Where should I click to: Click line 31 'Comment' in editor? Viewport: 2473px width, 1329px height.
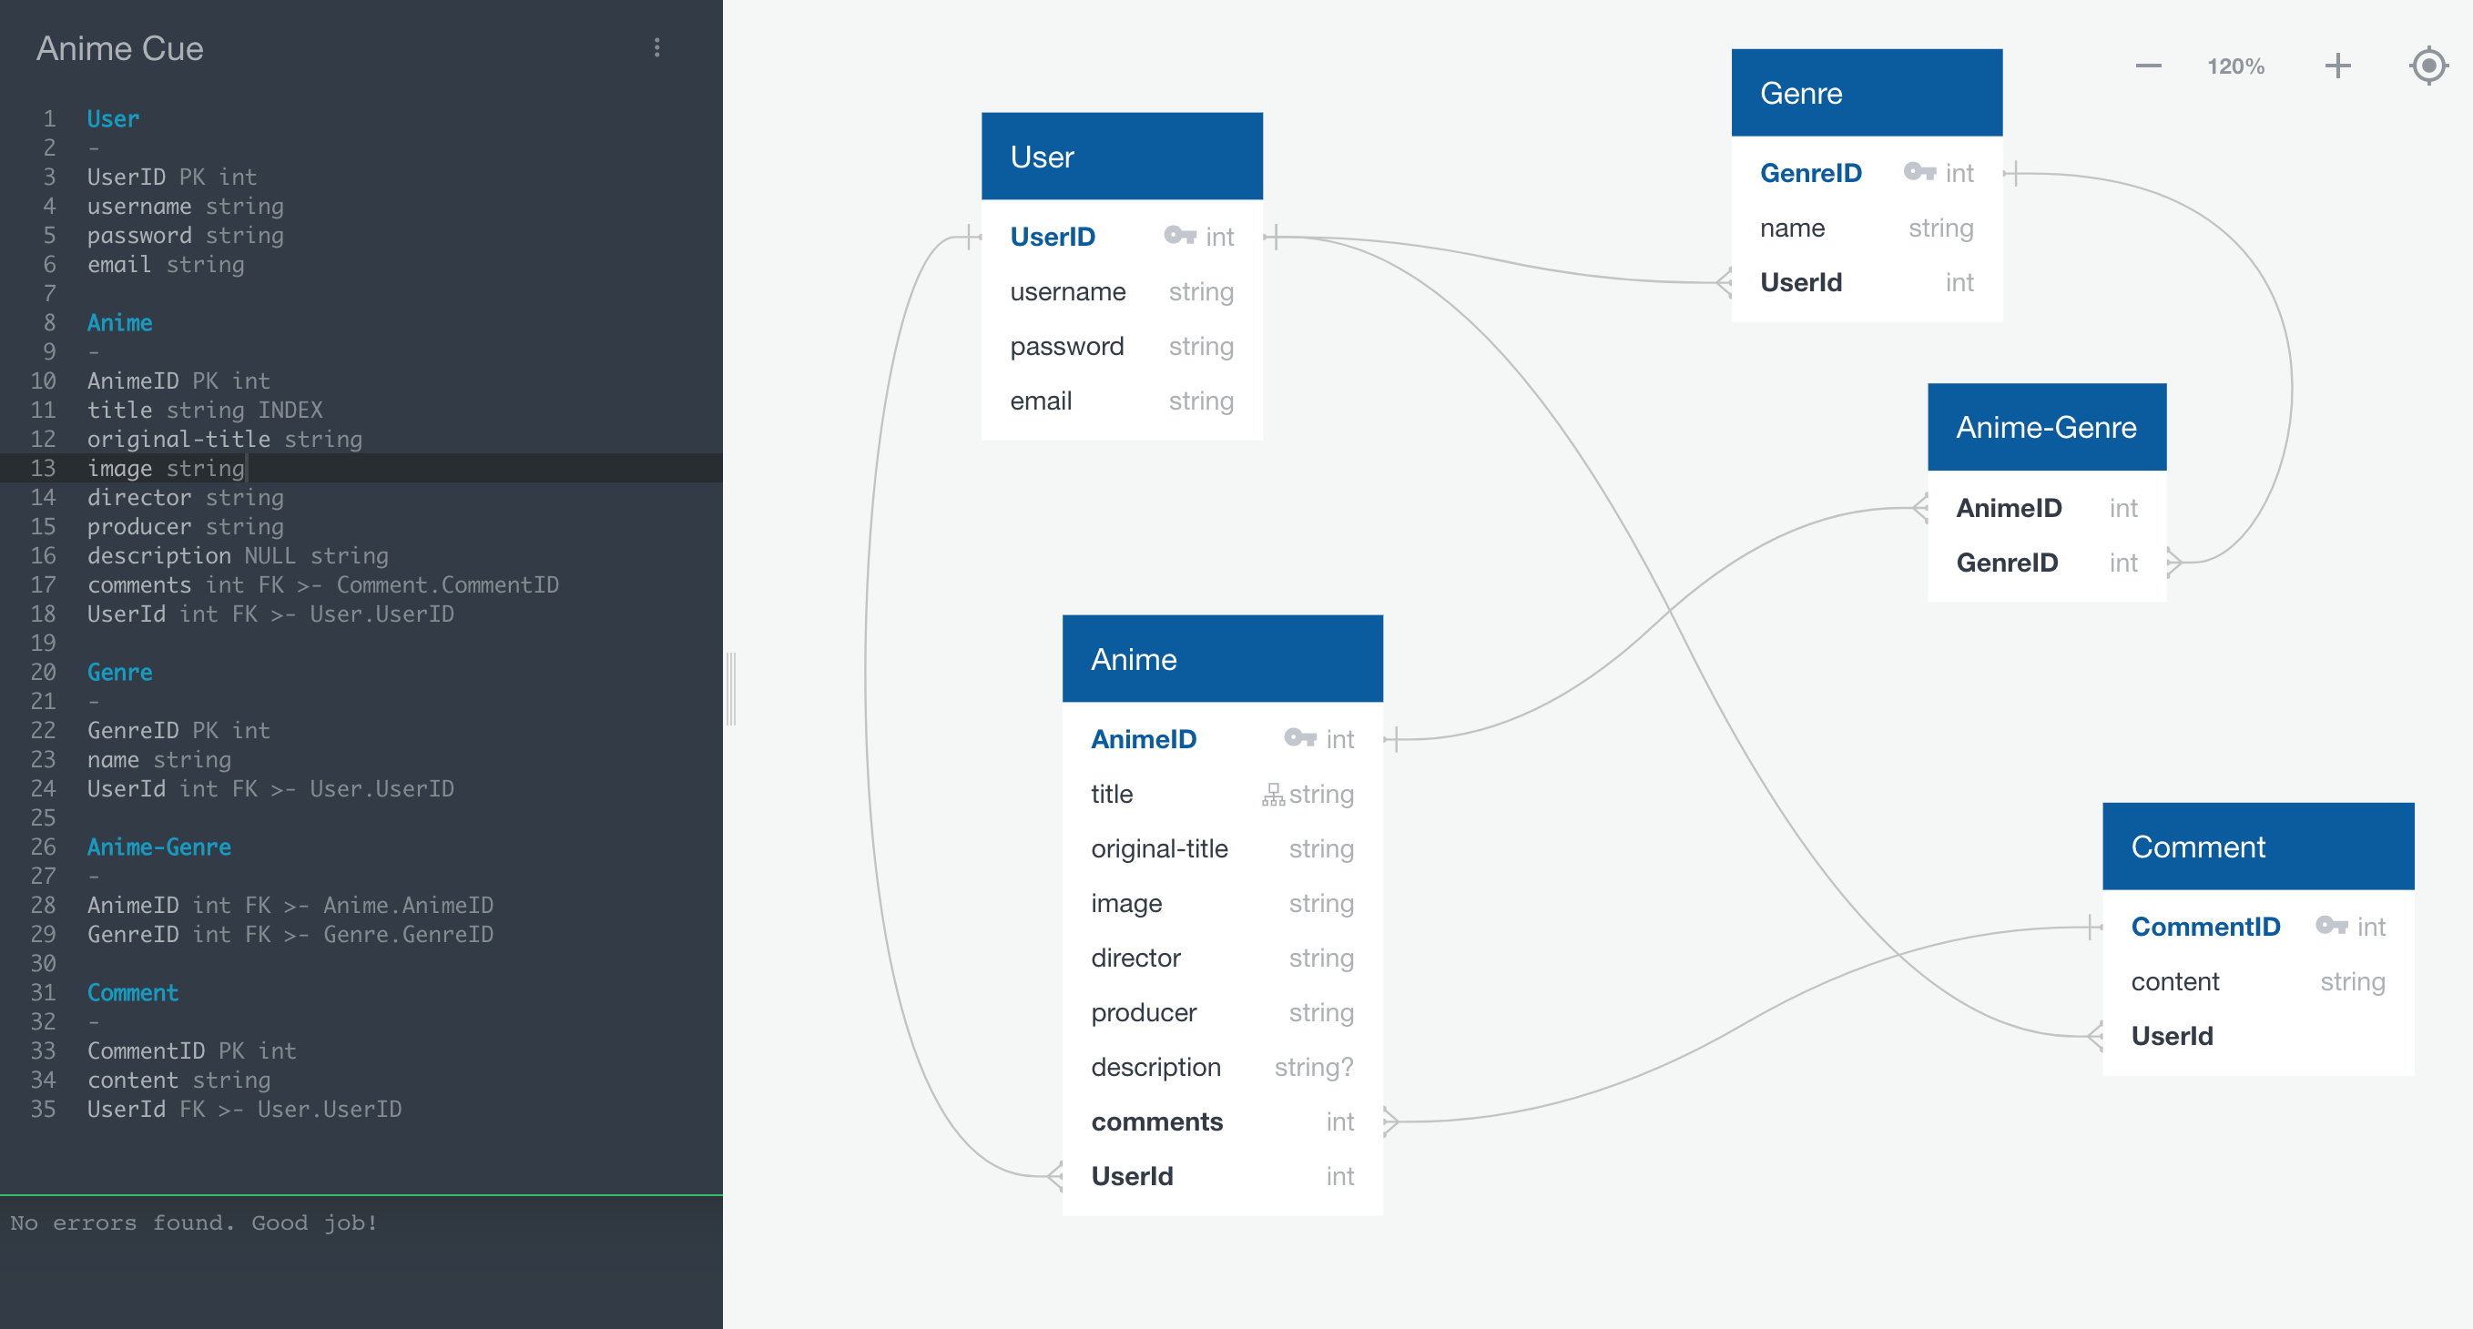[x=133, y=992]
